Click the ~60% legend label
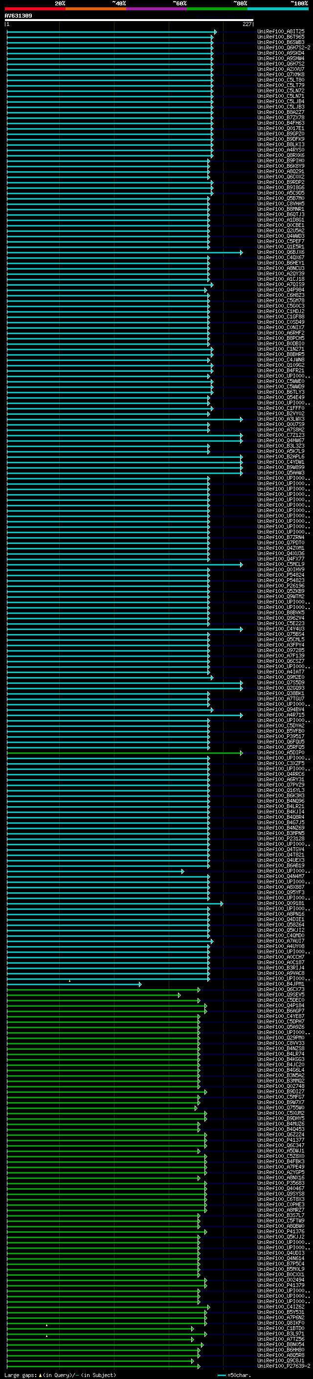This screenshot has width=313, height=1379. pos(180,3)
